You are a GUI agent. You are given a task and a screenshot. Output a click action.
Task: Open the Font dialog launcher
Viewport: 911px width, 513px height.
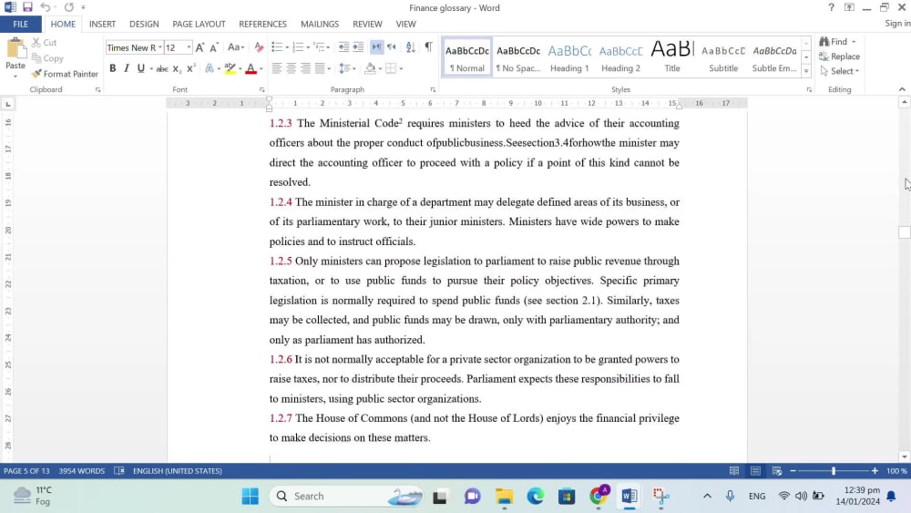coord(262,90)
